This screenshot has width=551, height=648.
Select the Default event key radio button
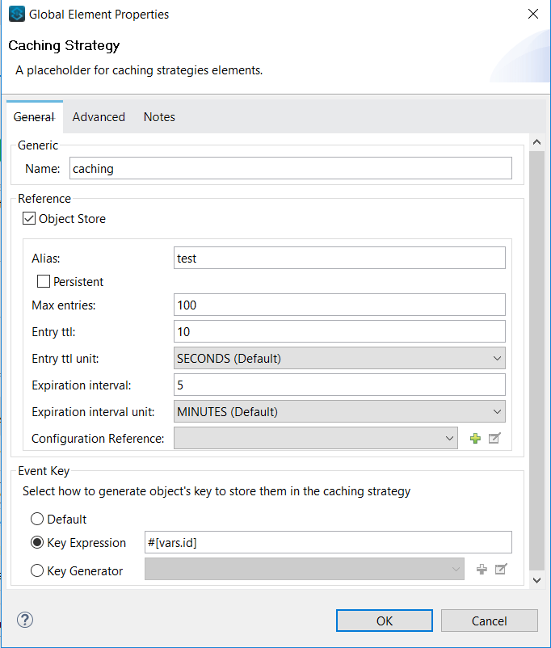click(x=36, y=520)
